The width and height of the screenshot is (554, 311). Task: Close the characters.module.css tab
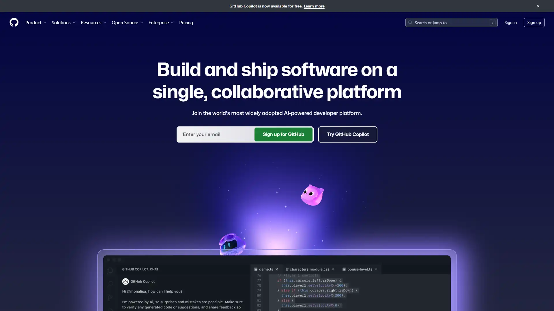[333, 269]
